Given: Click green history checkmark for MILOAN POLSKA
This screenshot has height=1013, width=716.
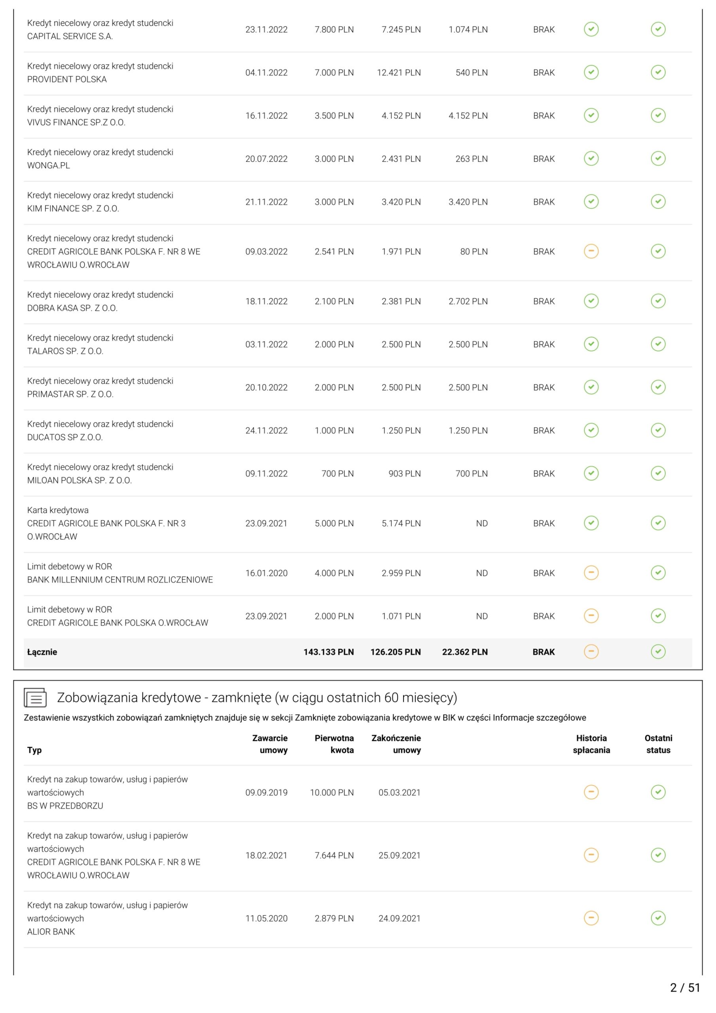Looking at the screenshot, I should coord(591,473).
